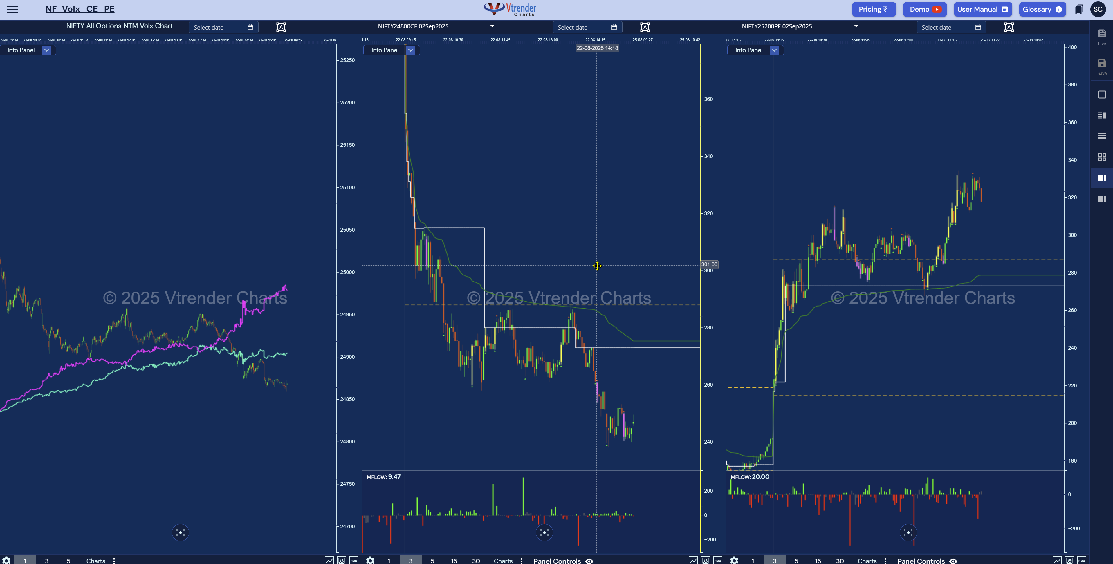Open the bookmarks icon in header
Viewport: 1113px width, 564px height.
pos(1079,10)
